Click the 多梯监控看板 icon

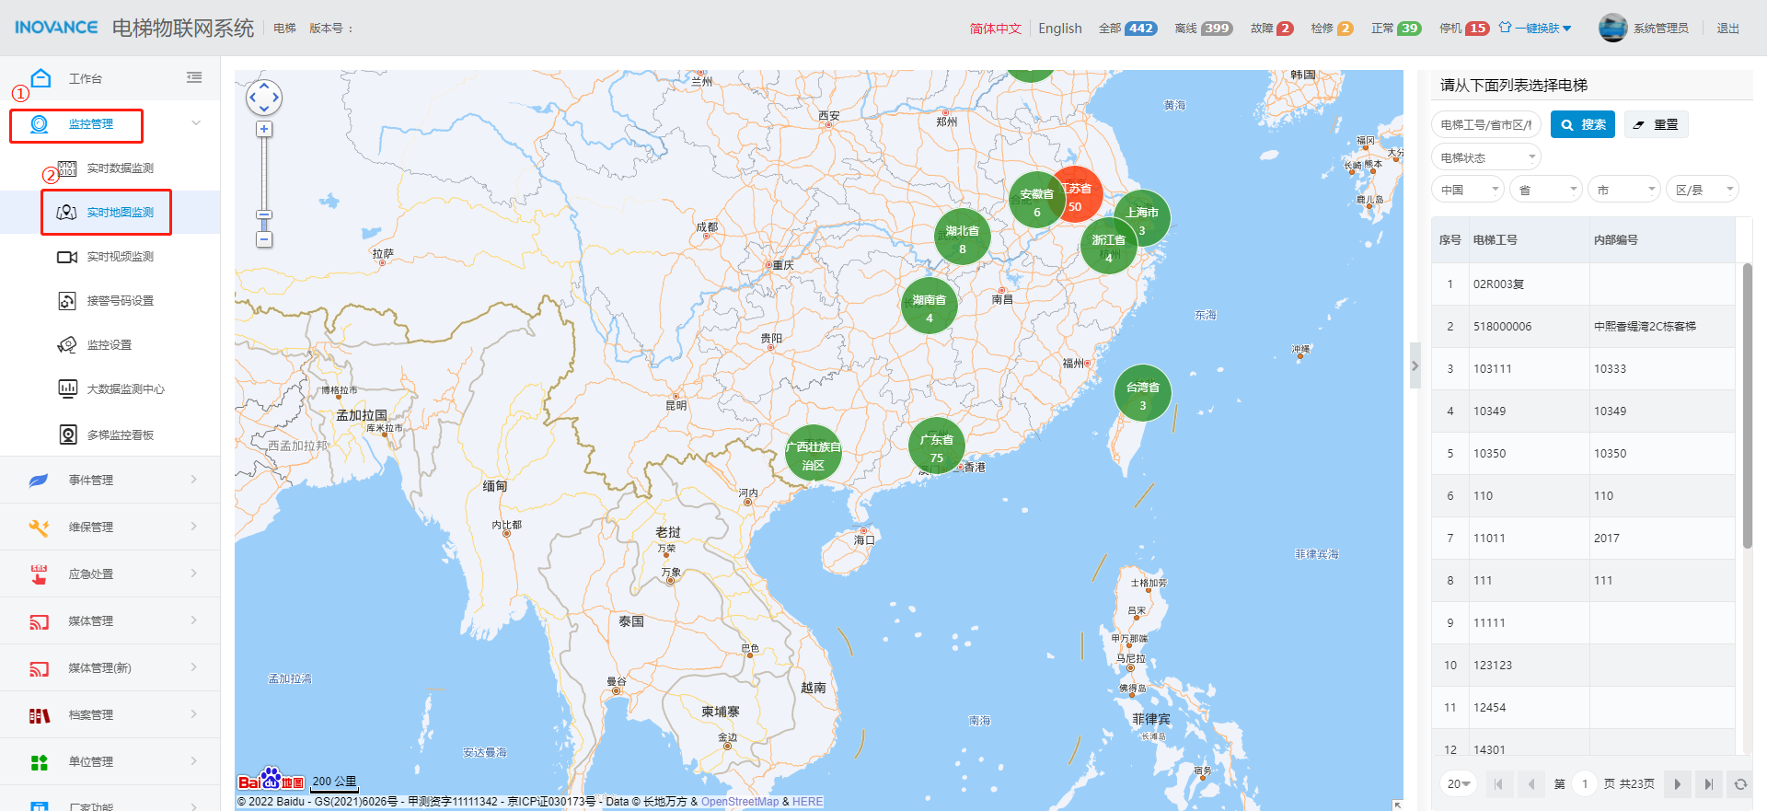coord(68,434)
